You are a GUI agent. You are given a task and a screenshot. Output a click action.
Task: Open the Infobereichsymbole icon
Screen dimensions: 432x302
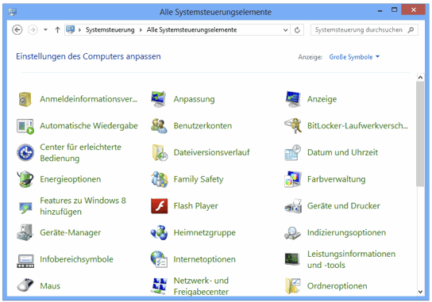tap(25, 261)
